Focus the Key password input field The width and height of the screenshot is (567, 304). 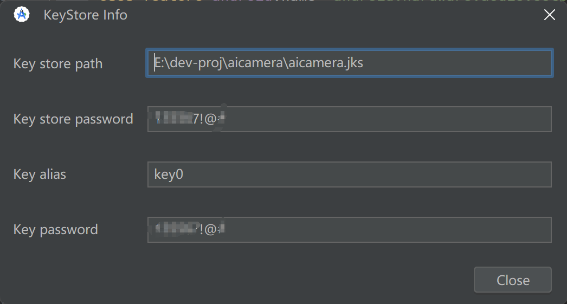click(379, 230)
